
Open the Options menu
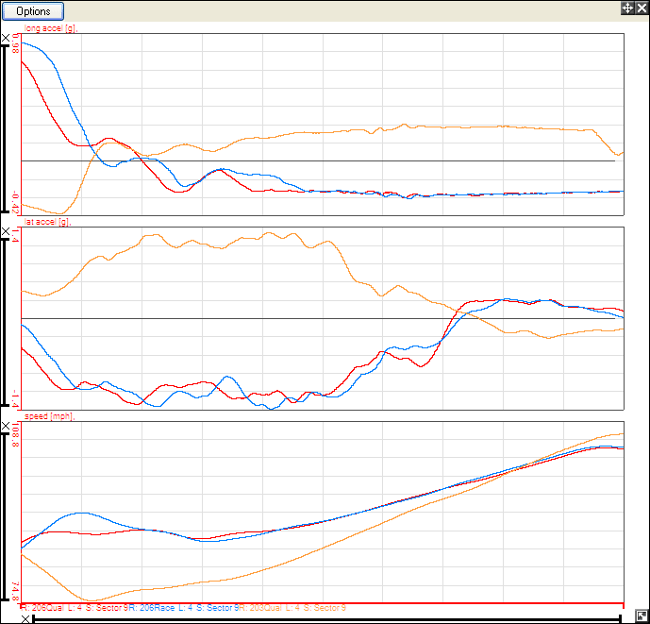(34, 11)
